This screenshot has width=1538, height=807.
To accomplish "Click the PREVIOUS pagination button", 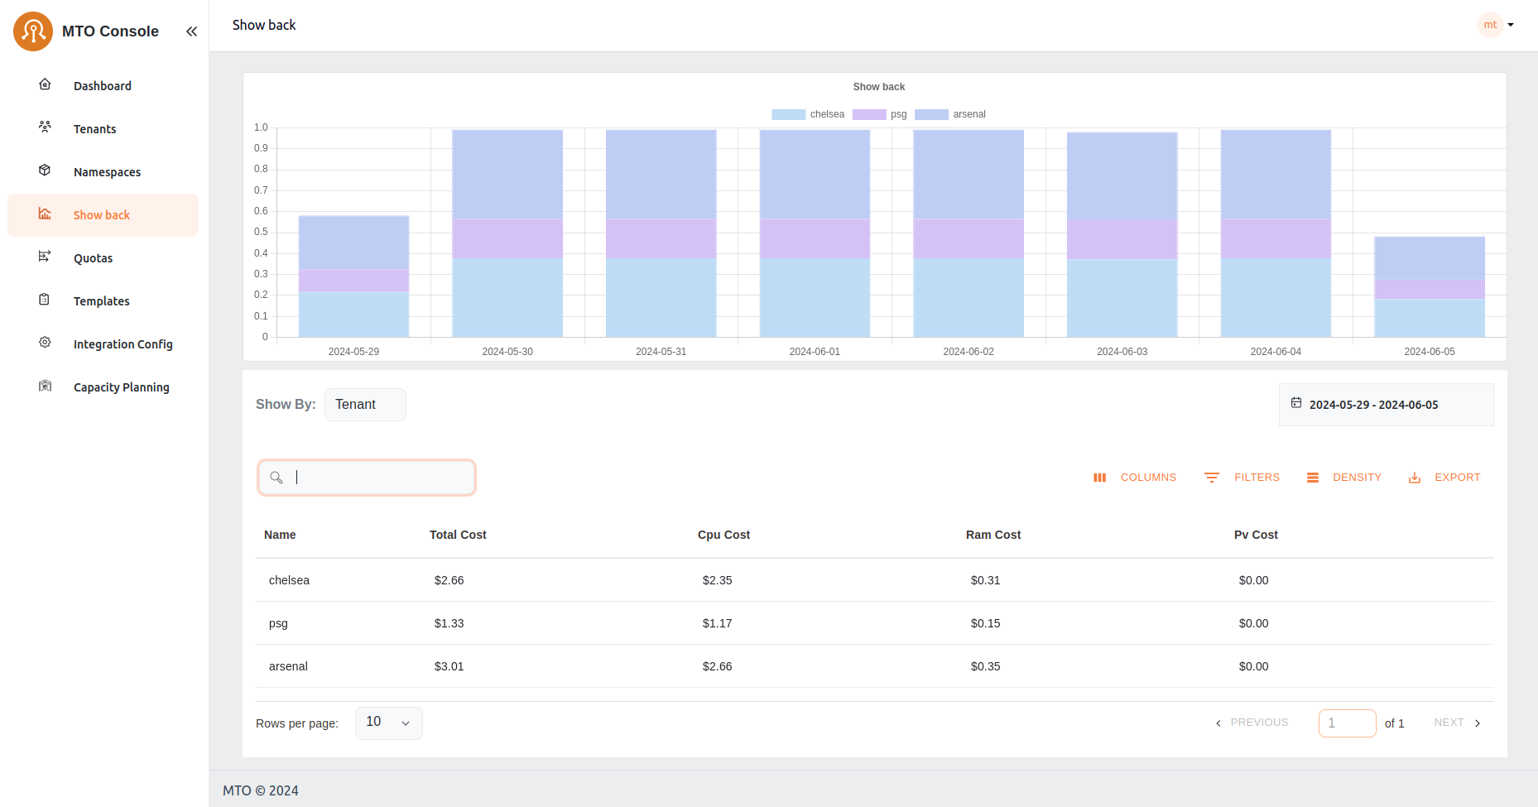I will [x=1252, y=723].
